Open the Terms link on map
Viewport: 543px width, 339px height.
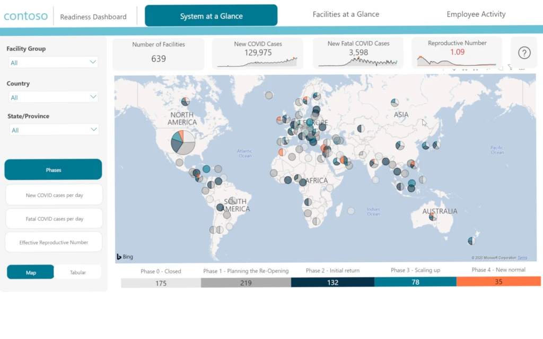(522, 258)
